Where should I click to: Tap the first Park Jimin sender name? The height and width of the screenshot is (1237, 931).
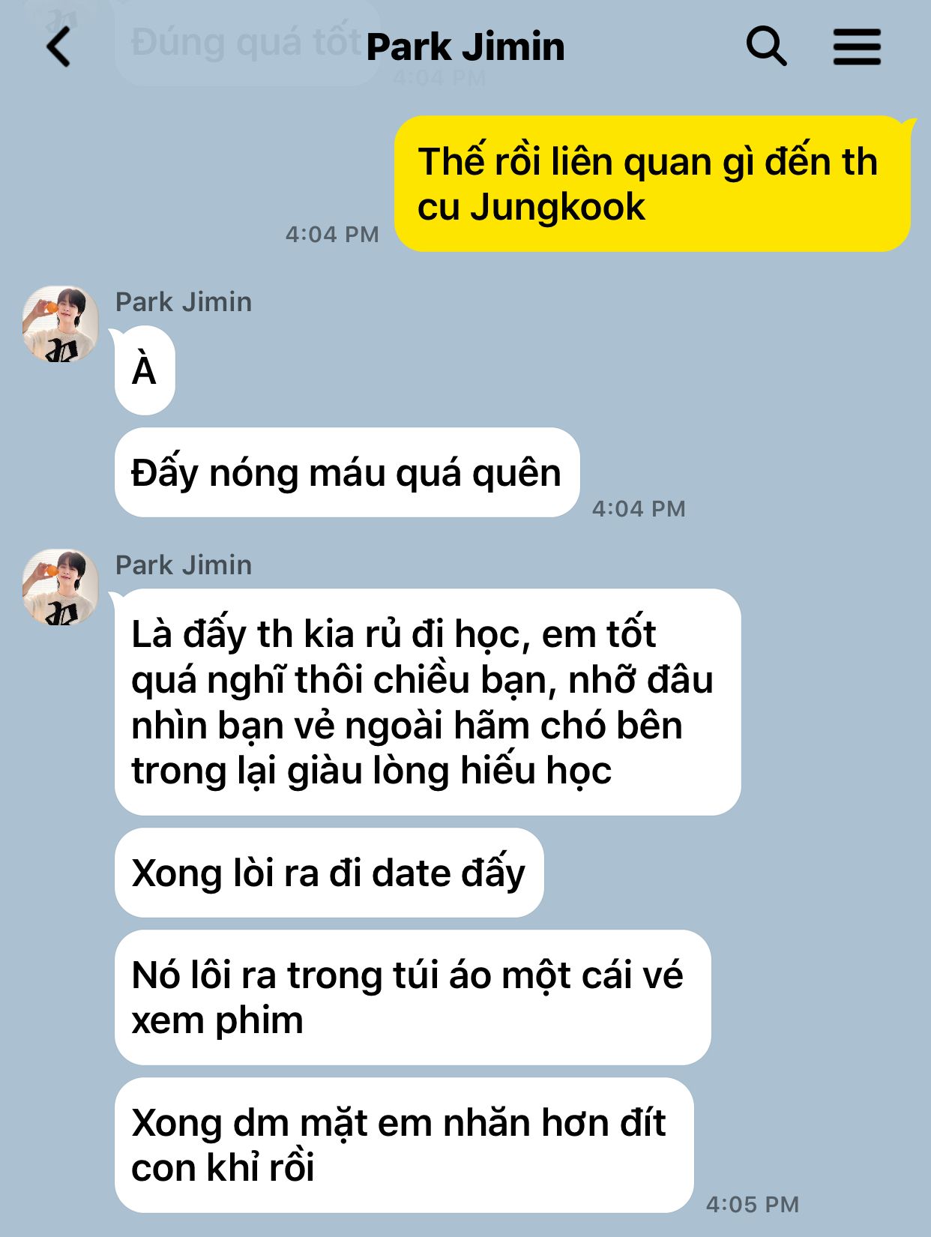click(x=184, y=302)
